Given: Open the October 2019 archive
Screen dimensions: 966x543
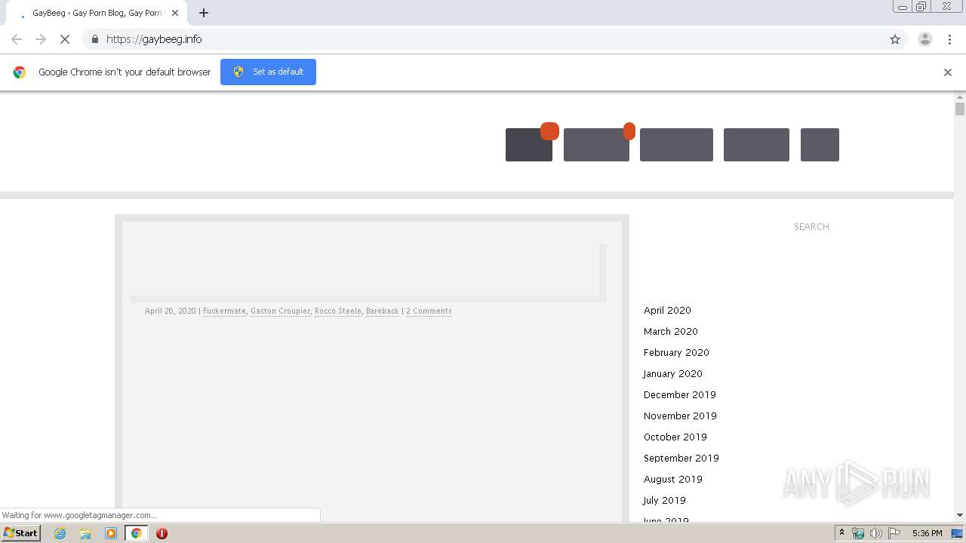Looking at the screenshot, I should [x=675, y=437].
